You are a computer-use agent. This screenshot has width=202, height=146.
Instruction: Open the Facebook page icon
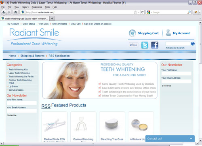155,45
